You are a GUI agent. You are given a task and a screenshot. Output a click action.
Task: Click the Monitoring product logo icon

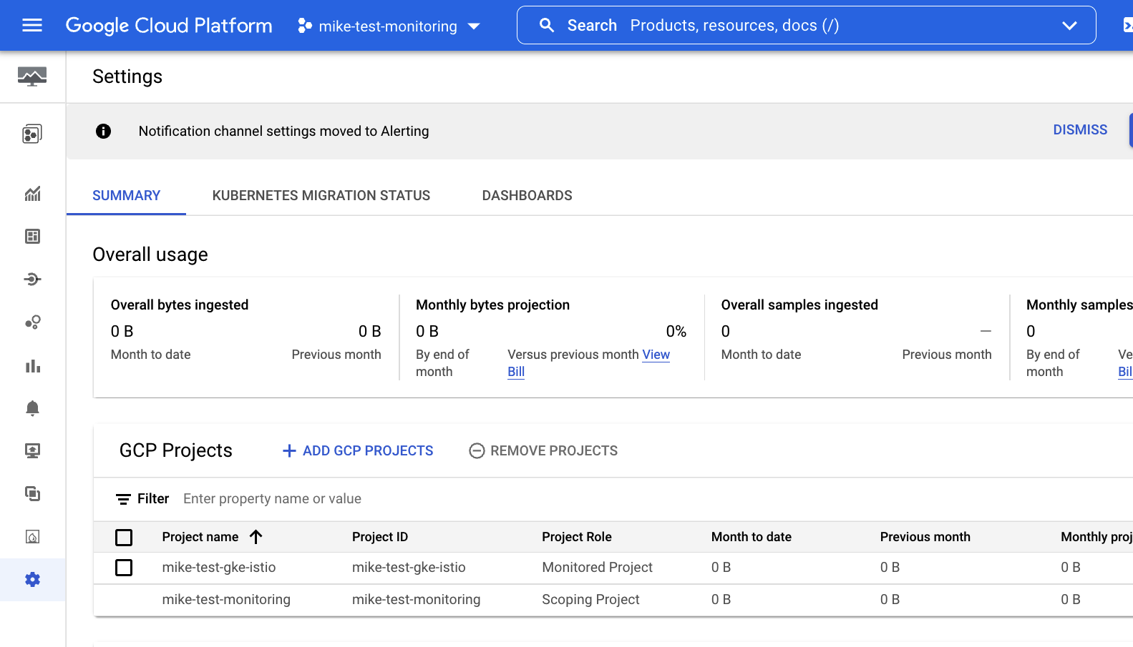tap(32, 76)
